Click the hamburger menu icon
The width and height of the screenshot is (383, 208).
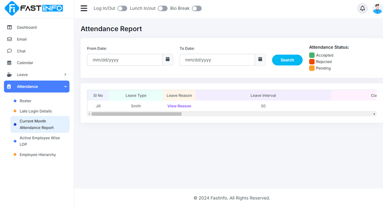pos(84,8)
